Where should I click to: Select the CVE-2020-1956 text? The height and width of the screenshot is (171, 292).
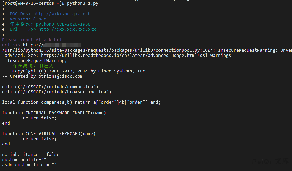(73, 24)
